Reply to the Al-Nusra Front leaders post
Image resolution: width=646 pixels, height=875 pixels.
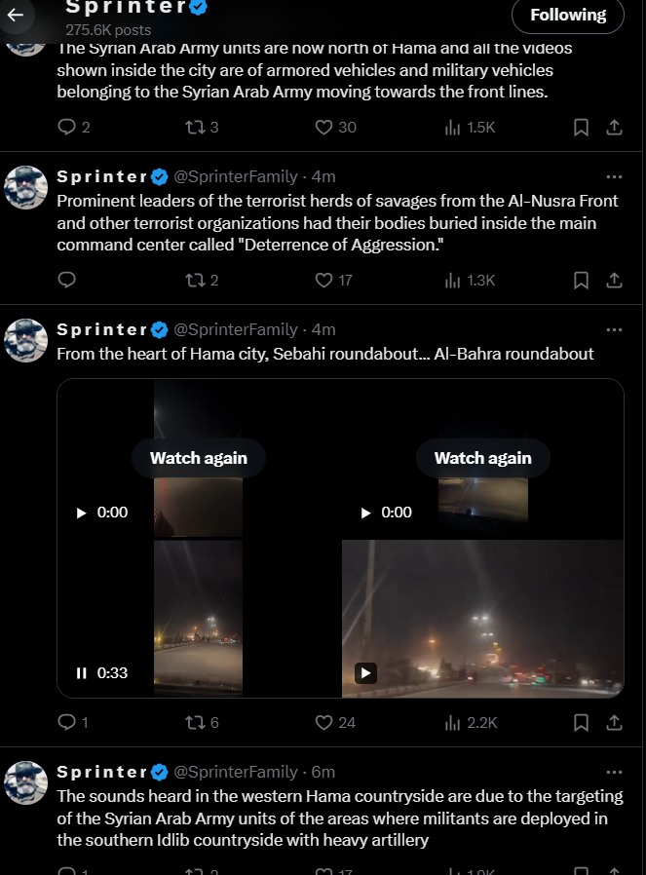pyautogui.click(x=67, y=280)
